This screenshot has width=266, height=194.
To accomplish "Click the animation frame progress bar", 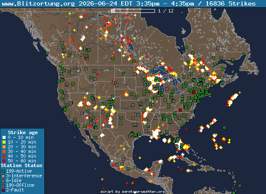I will [133, 11].
